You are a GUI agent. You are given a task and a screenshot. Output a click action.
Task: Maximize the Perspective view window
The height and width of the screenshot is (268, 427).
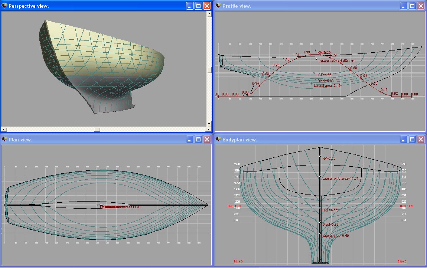pos(198,6)
